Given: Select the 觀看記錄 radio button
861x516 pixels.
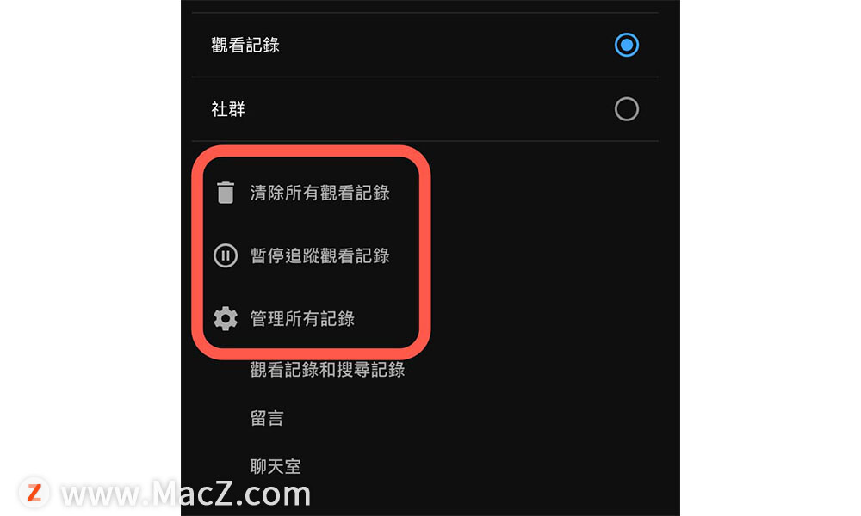Looking at the screenshot, I should point(627,45).
